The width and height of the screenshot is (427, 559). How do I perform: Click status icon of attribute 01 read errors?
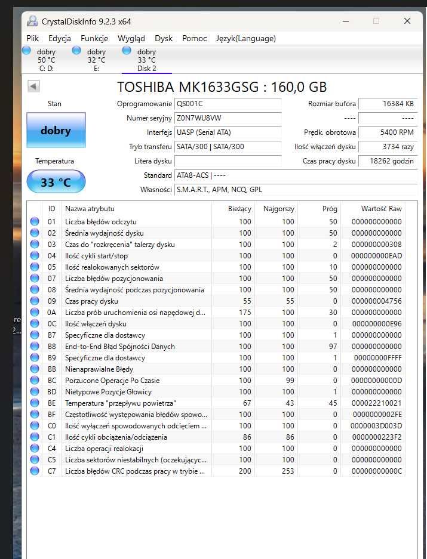tap(35, 221)
